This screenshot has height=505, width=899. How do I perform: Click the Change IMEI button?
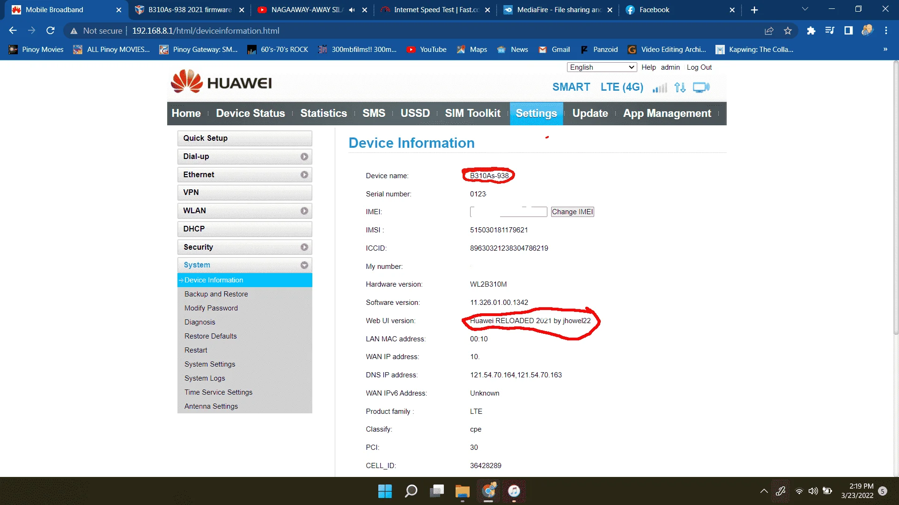coord(572,212)
